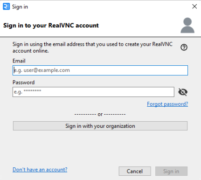Image resolution: width=201 pixels, height=180 pixels.
Task: Click Sign in with your organization
Action: click(x=100, y=126)
